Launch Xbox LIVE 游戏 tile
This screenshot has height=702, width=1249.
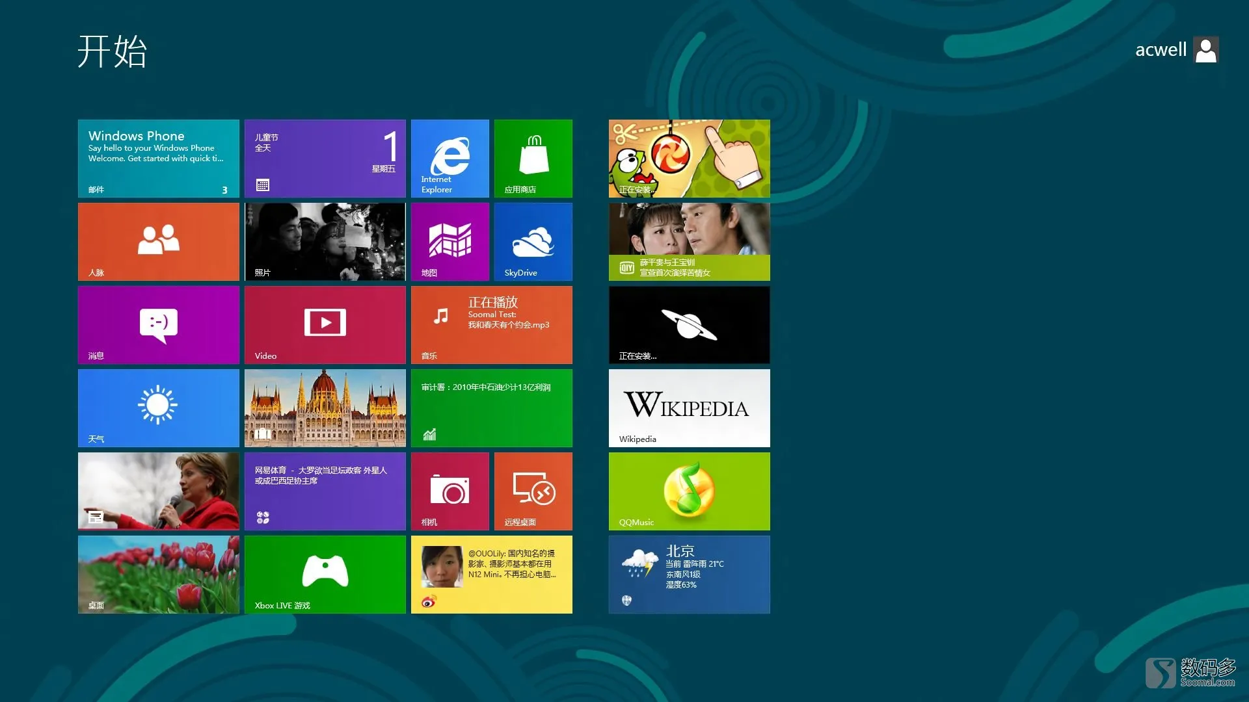[325, 575]
